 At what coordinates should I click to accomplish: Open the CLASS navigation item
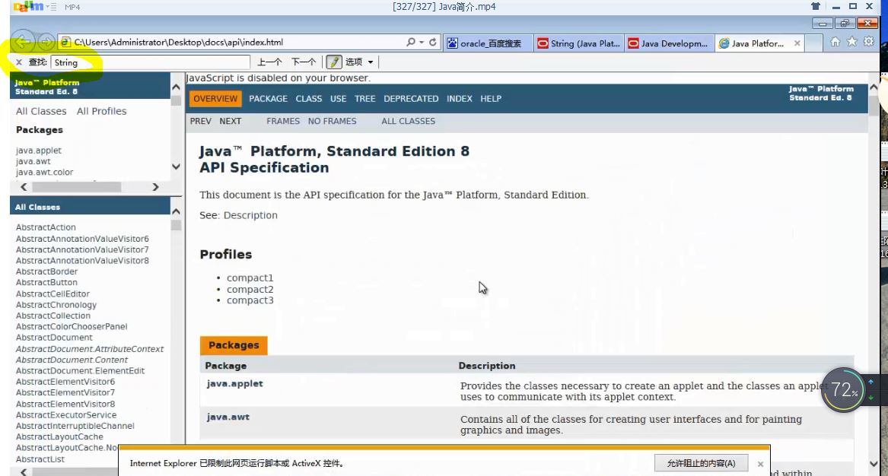309,99
